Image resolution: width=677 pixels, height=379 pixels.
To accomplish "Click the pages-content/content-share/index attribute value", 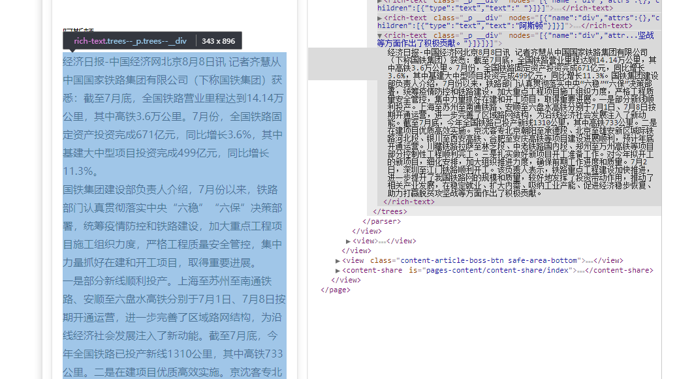I will coord(497,270).
